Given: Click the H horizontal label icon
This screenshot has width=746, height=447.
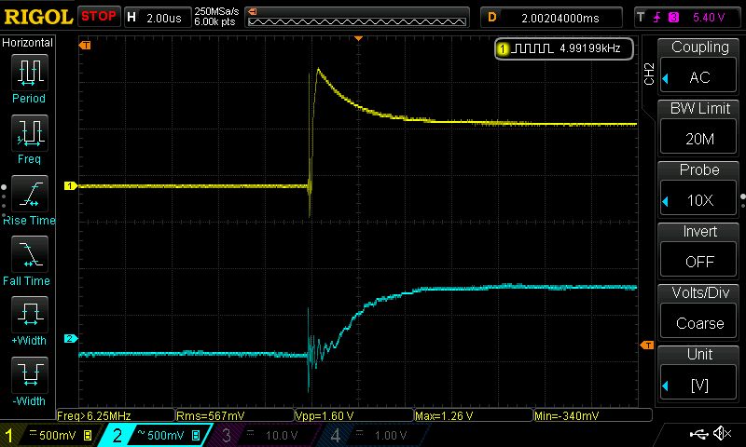Looking at the screenshot, I should tap(131, 18).
